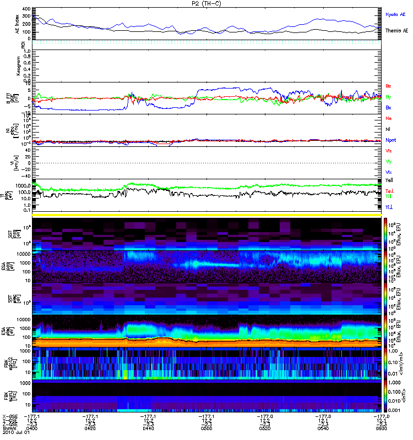This screenshot has height=440, width=413.
Task: Click the green "Viy" legend label
Action: coord(389,162)
